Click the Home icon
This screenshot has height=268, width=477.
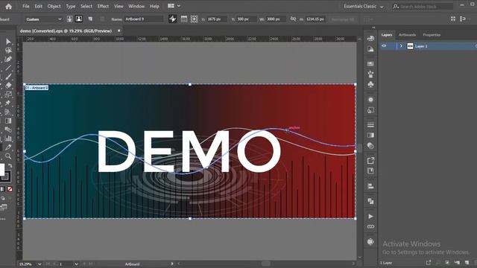point(8,7)
